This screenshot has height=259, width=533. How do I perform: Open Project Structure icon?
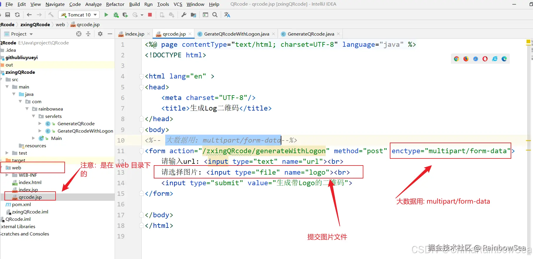pyautogui.click(x=193, y=15)
